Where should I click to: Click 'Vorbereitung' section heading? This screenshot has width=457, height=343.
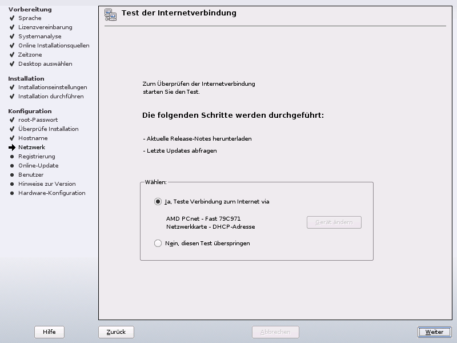30,9
